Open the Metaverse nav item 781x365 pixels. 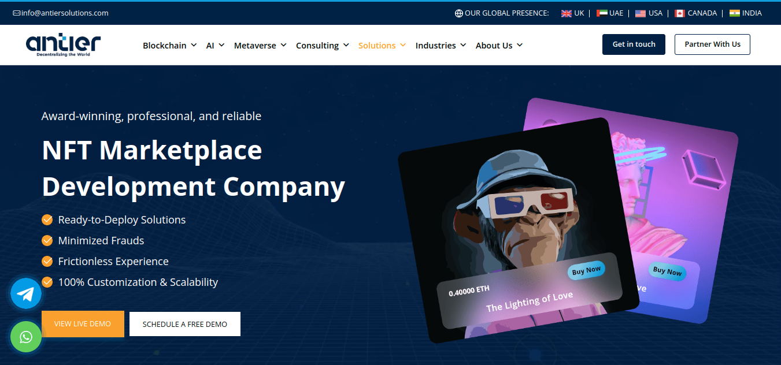click(255, 45)
